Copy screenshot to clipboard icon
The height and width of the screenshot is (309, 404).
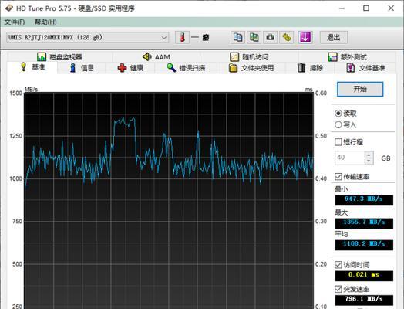[x=254, y=37]
